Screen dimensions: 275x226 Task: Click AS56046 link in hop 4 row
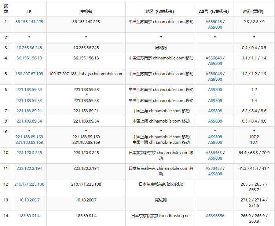(214, 58)
